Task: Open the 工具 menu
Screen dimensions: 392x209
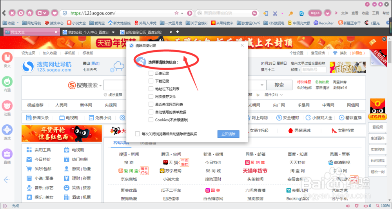Action: 376,13
